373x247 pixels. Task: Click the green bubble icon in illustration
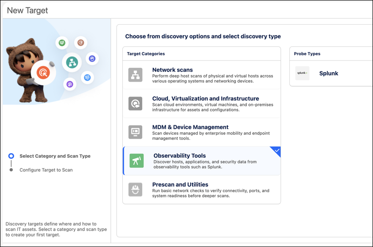[x=62, y=43]
